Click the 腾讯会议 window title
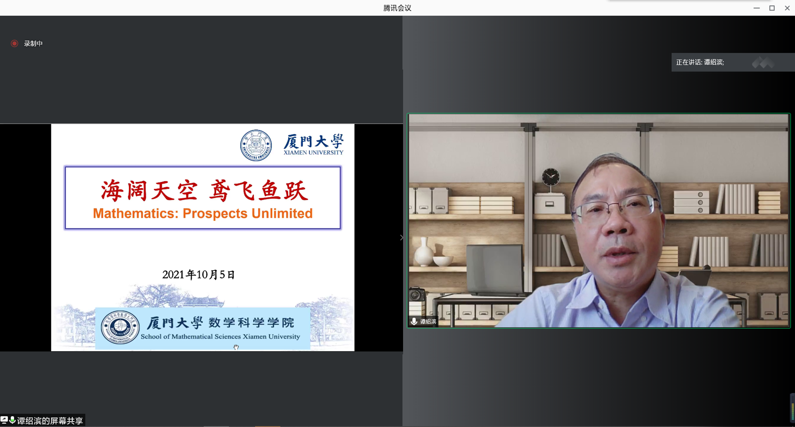Image resolution: width=795 pixels, height=427 pixels. 397,8
